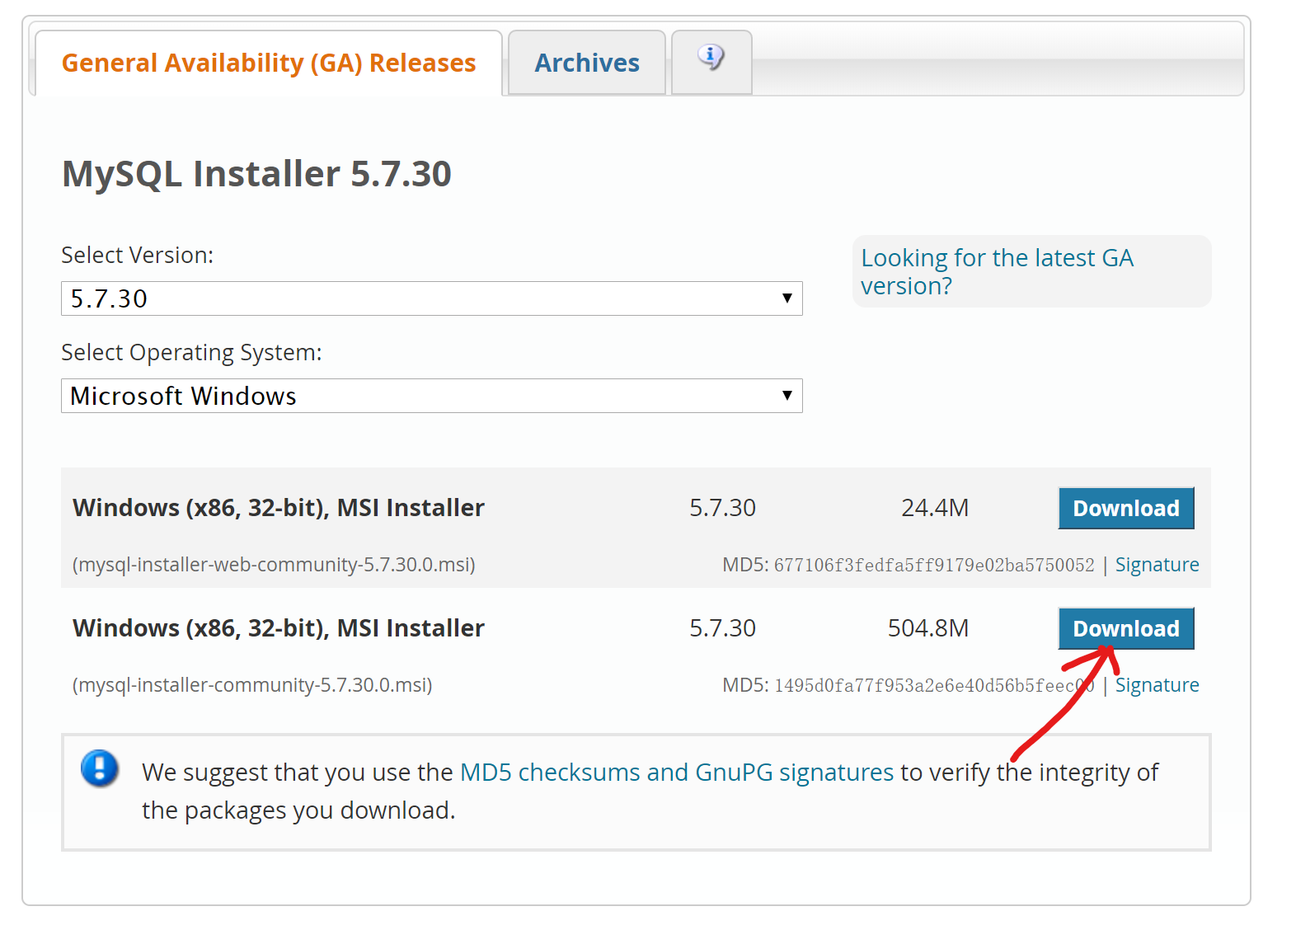This screenshot has height=930, width=1296.
Task: Open Signature link for the mysql-installer-web-community file
Action: 1157,565
